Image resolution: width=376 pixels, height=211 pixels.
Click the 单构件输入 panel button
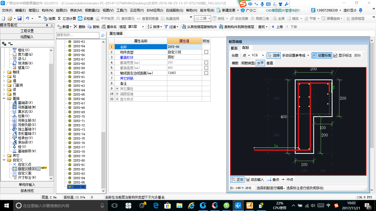[x=27, y=185]
